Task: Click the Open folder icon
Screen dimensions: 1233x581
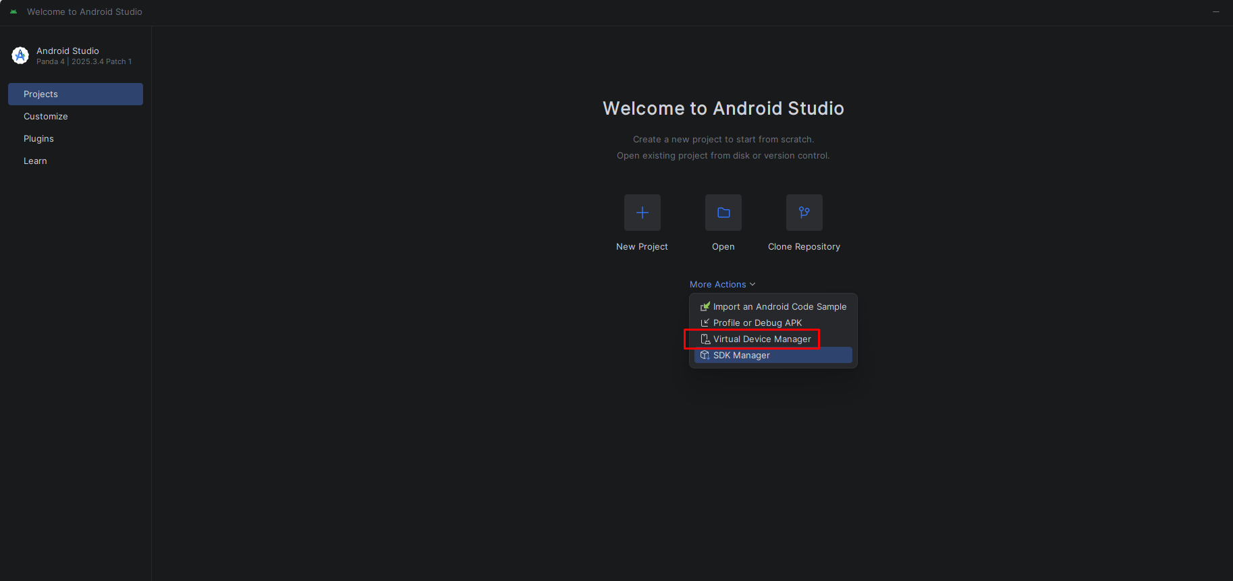Action: [x=723, y=213]
